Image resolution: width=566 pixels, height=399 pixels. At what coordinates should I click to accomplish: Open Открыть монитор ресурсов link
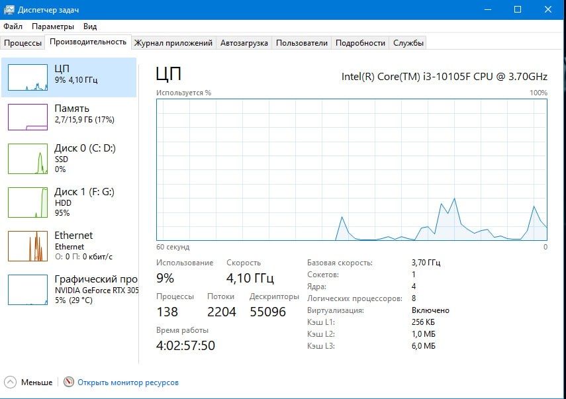click(x=128, y=382)
